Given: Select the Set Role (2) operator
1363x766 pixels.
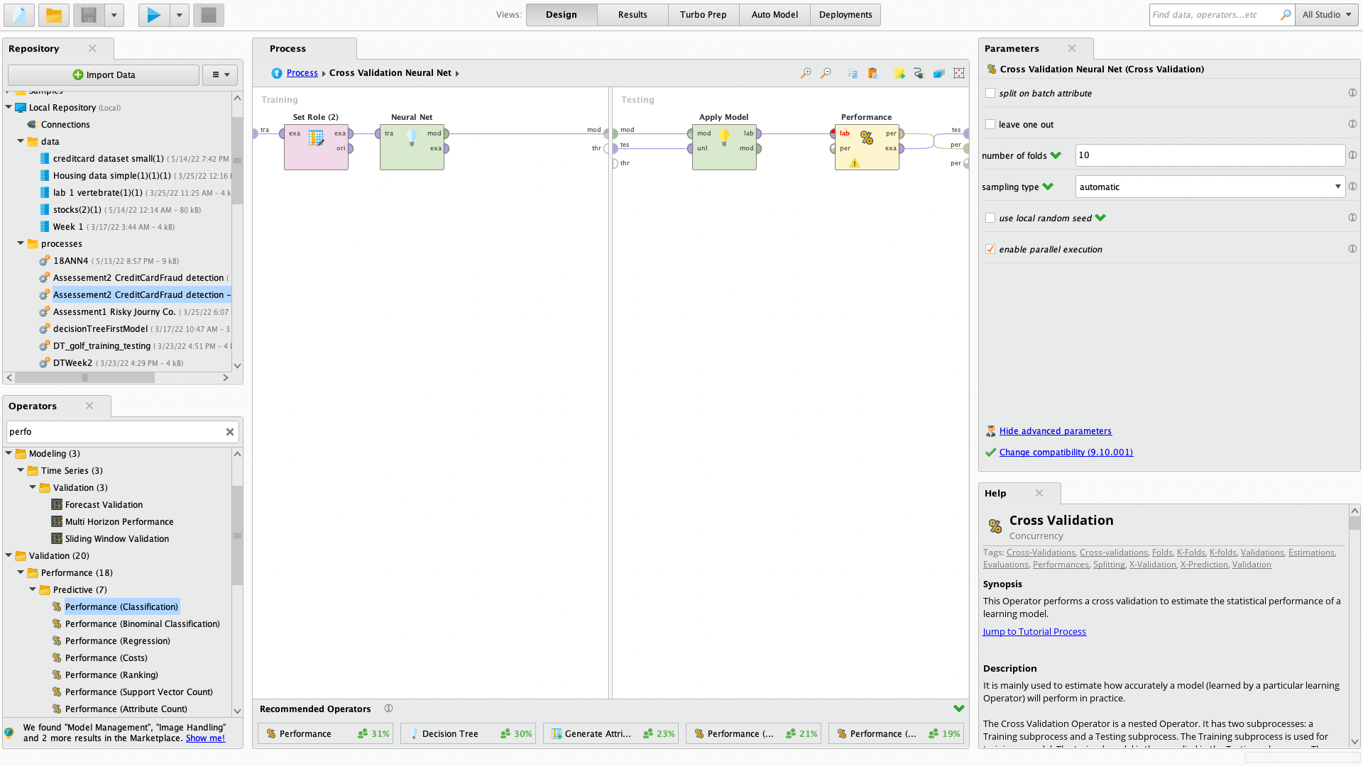Looking at the screenshot, I should (x=316, y=147).
